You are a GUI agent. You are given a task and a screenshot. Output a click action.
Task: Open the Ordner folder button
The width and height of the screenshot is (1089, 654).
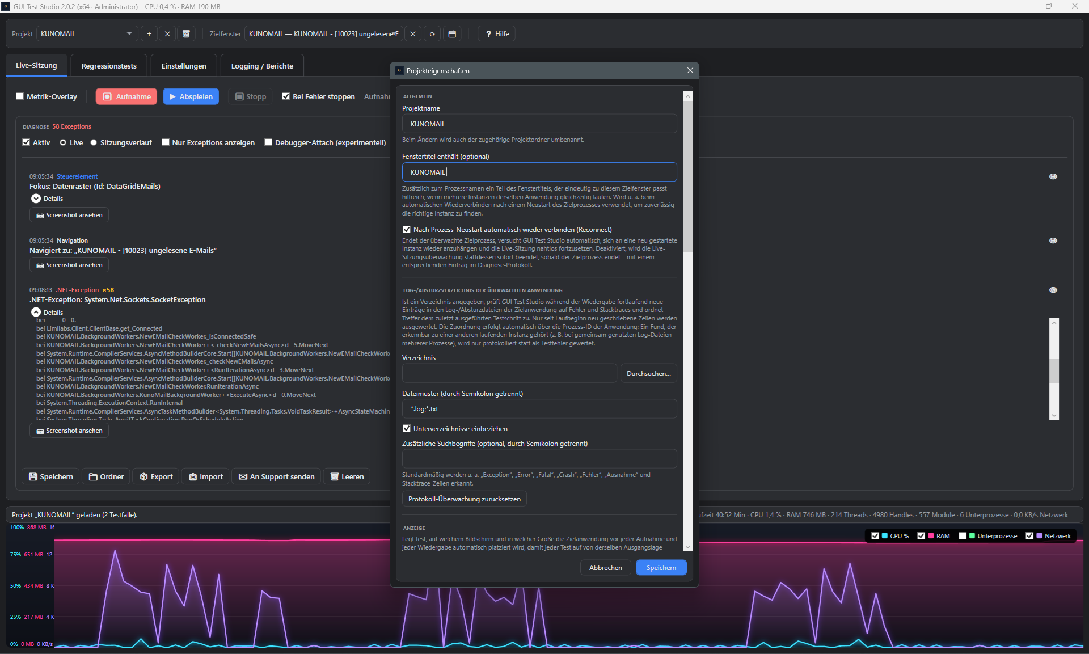pyautogui.click(x=106, y=476)
